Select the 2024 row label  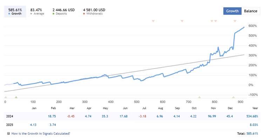click(x=9, y=117)
